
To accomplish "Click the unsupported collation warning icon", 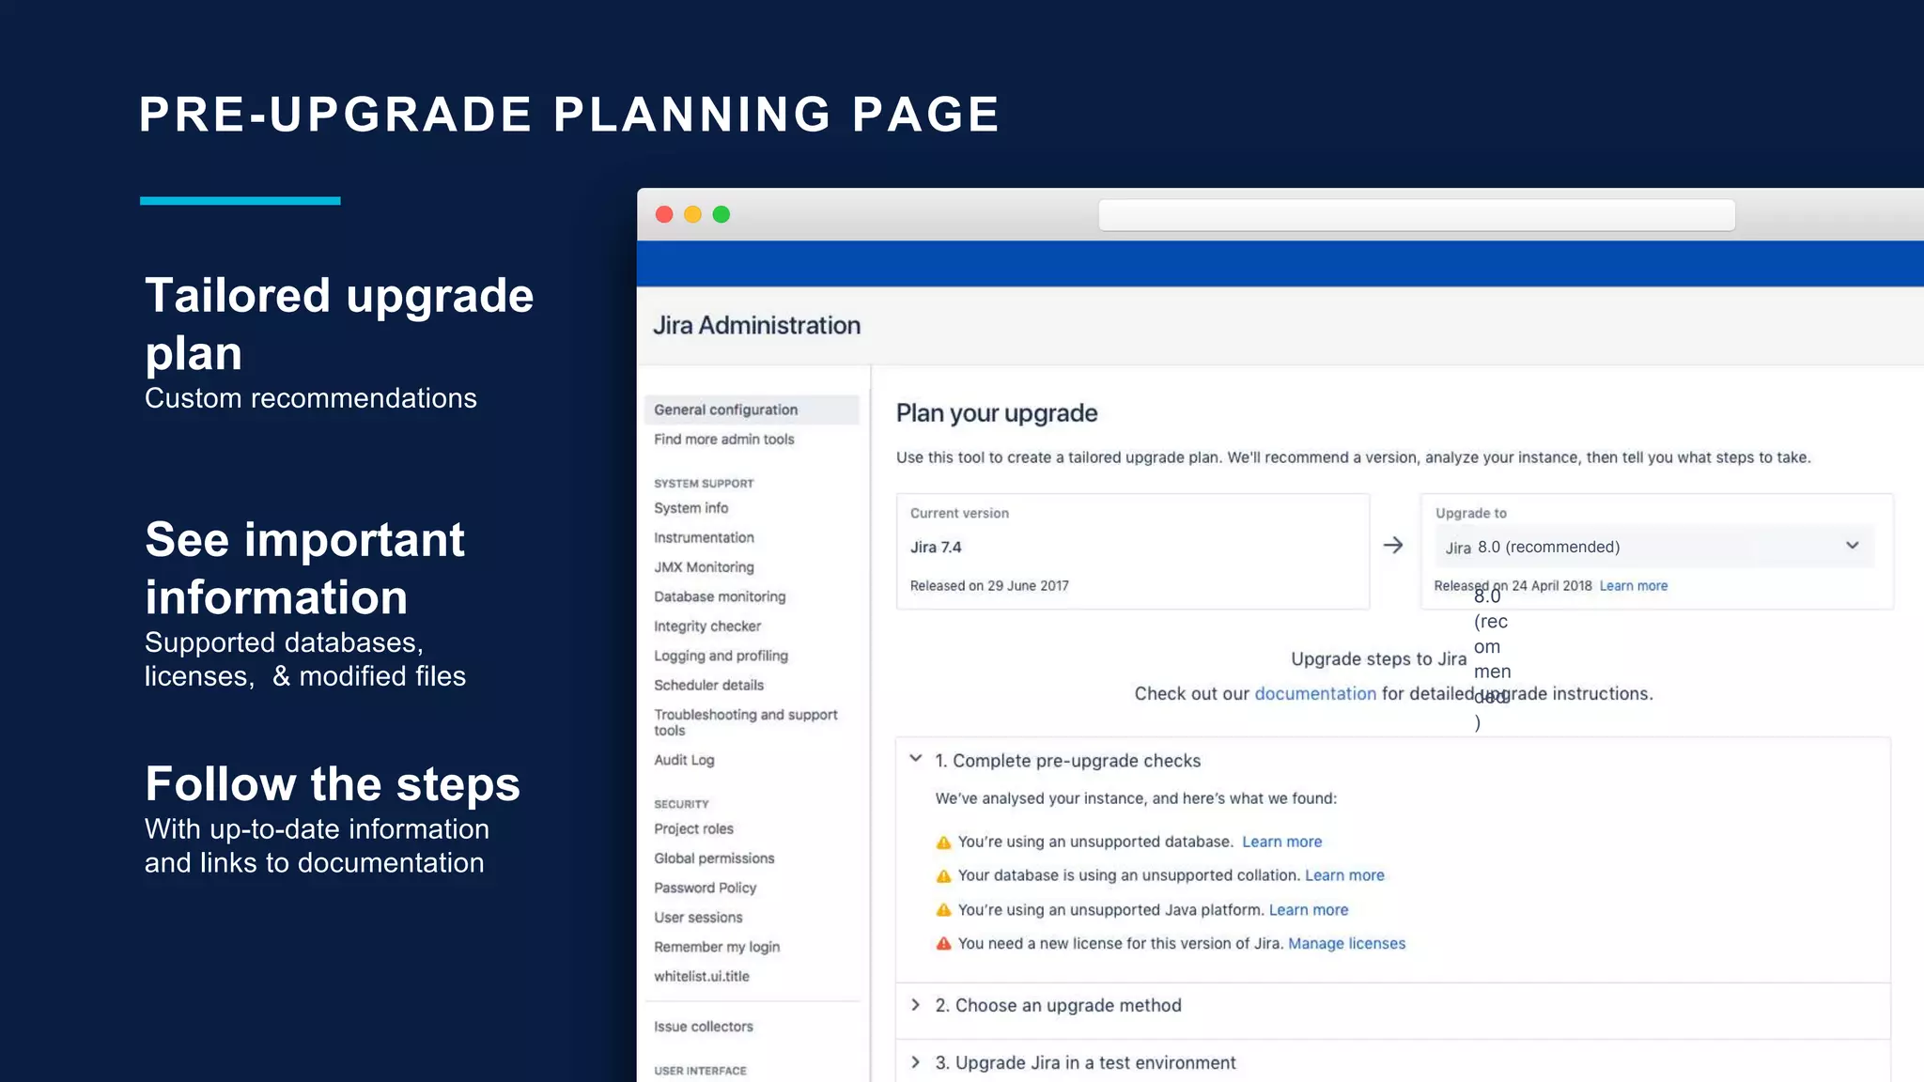I will click(x=943, y=876).
